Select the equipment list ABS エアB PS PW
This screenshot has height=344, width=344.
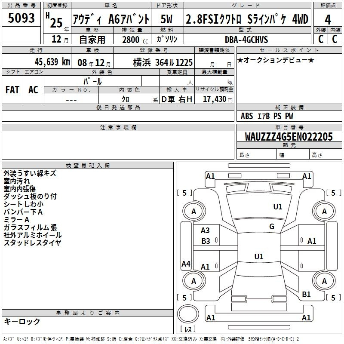(x=267, y=116)
